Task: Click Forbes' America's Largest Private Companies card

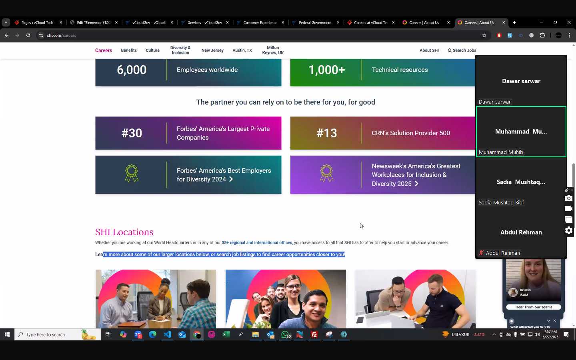Action: tap(188, 133)
